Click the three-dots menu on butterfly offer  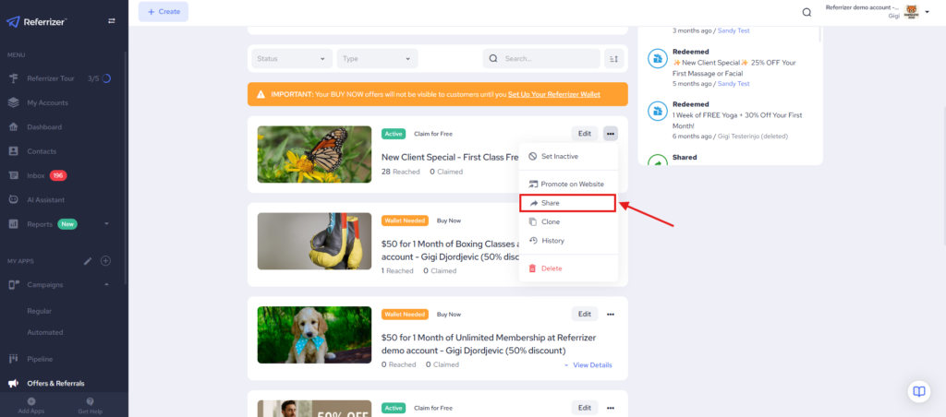point(610,134)
